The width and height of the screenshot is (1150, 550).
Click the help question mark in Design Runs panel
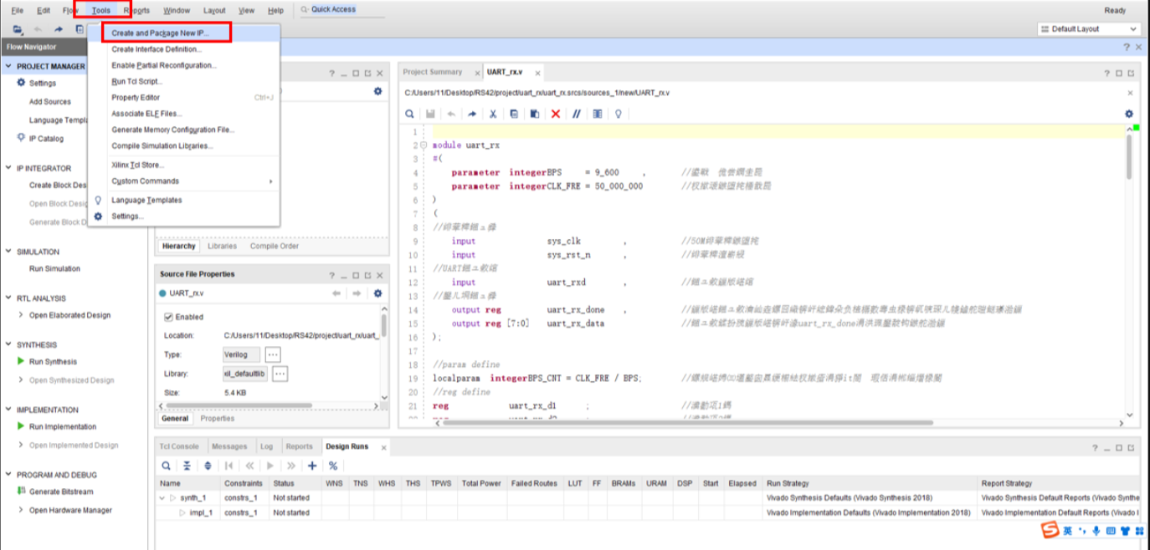point(1095,448)
